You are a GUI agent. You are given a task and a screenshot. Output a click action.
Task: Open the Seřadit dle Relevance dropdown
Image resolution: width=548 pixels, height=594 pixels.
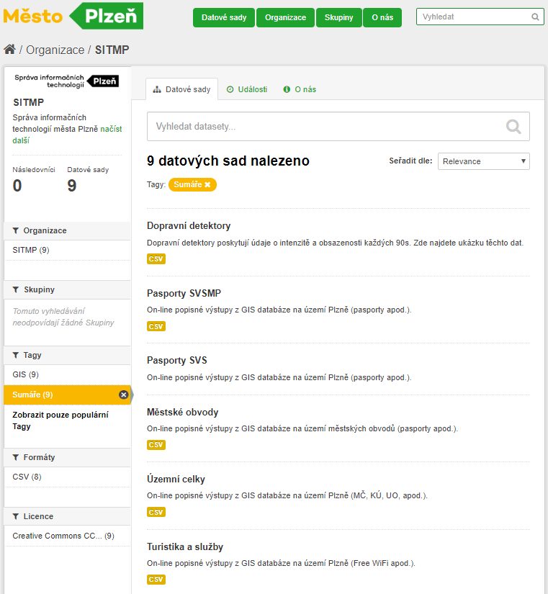(484, 161)
